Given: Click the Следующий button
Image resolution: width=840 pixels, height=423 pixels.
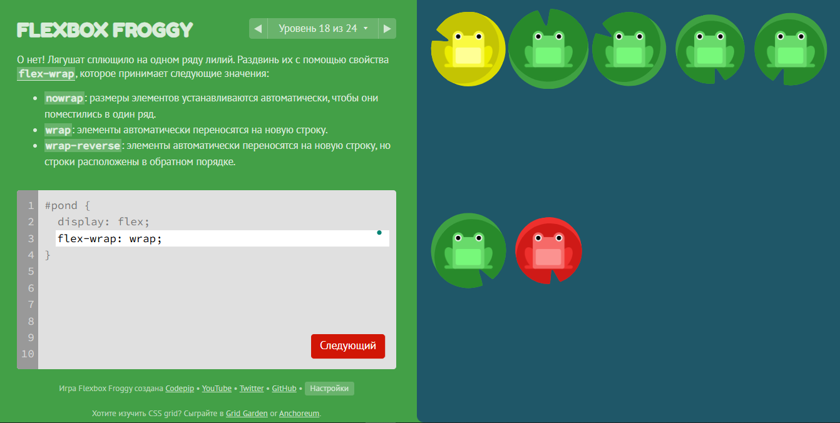Looking at the screenshot, I should coord(348,346).
